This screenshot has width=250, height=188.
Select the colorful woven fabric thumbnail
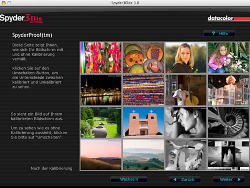(143, 90)
